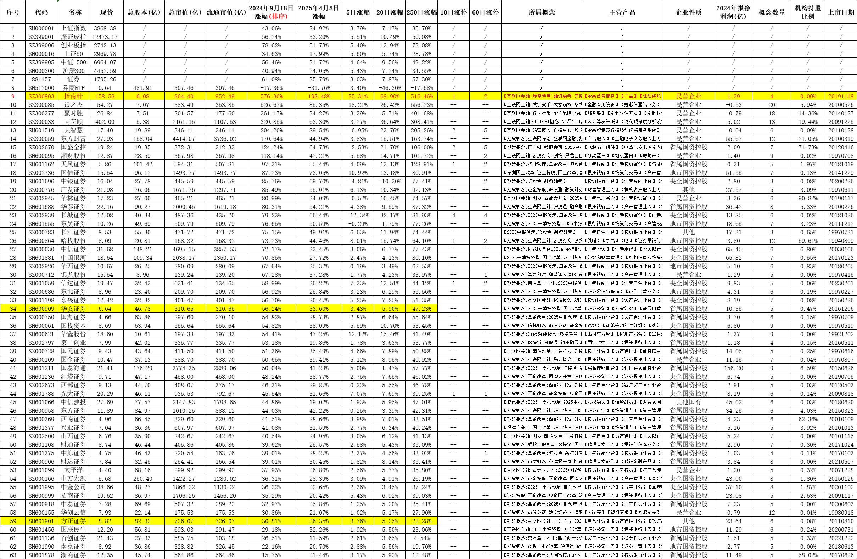Click the 序号 column header

(x=13, y=12)
